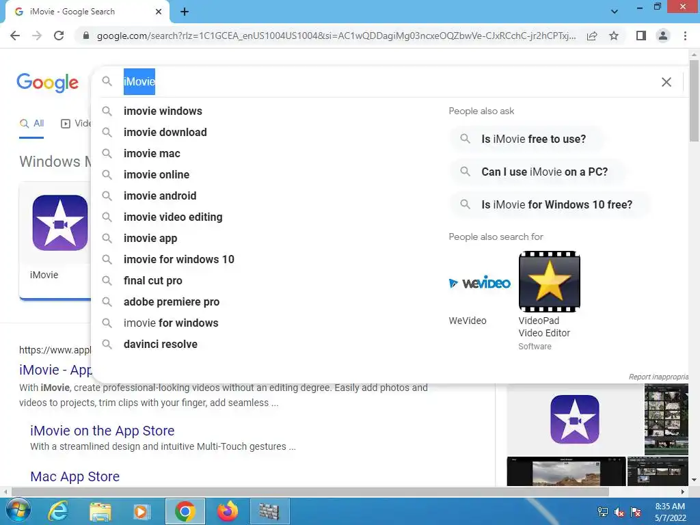Open the tab search chevron dropdown
The image size is (700, 525).
point(615,11)
